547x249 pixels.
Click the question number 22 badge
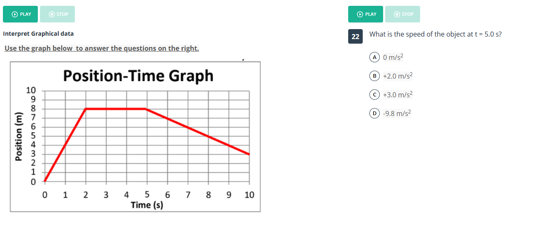[x=355, y=37]
